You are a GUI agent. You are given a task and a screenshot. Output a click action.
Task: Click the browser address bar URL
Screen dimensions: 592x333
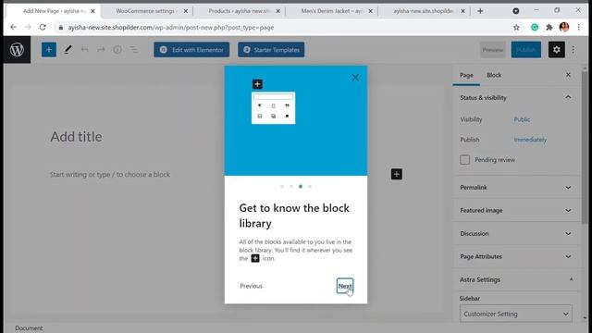click(170, 28)
